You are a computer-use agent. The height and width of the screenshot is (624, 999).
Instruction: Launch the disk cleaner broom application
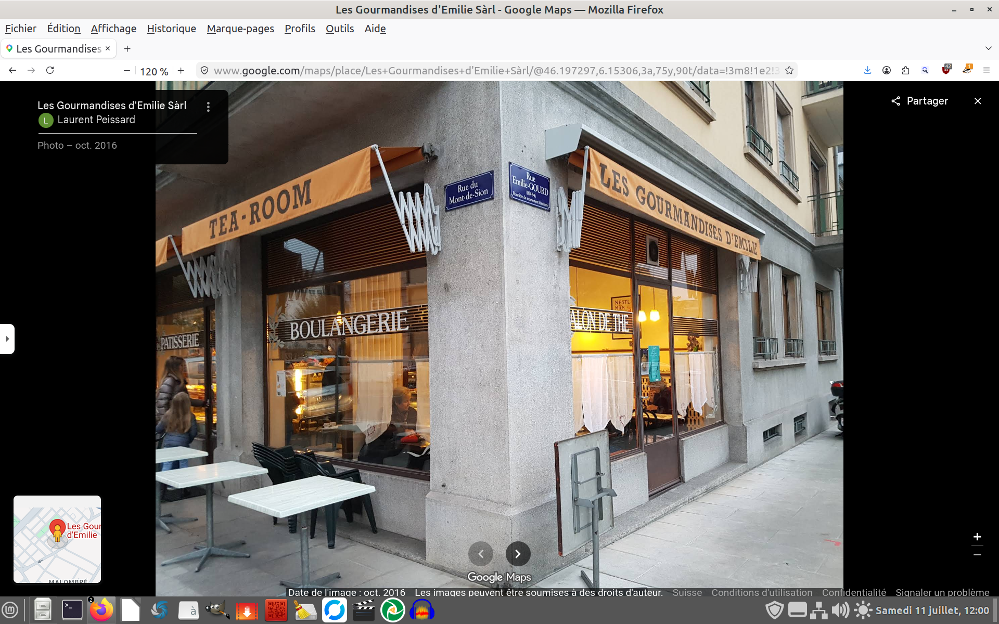point(305,610)
